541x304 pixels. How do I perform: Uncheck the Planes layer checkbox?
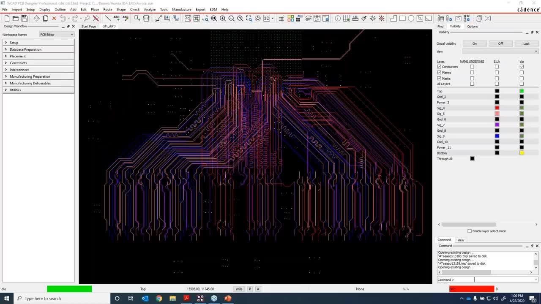[439, 73]
